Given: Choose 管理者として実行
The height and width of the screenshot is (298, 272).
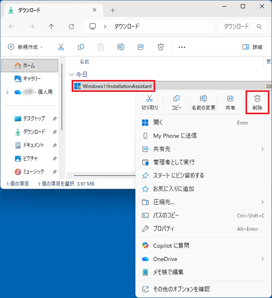Looking at the screenshot, I should 203,162.
